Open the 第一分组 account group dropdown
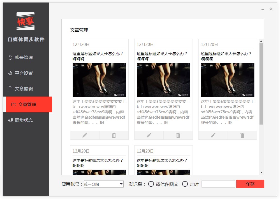The image size is (280, 199). pos(104,184)
